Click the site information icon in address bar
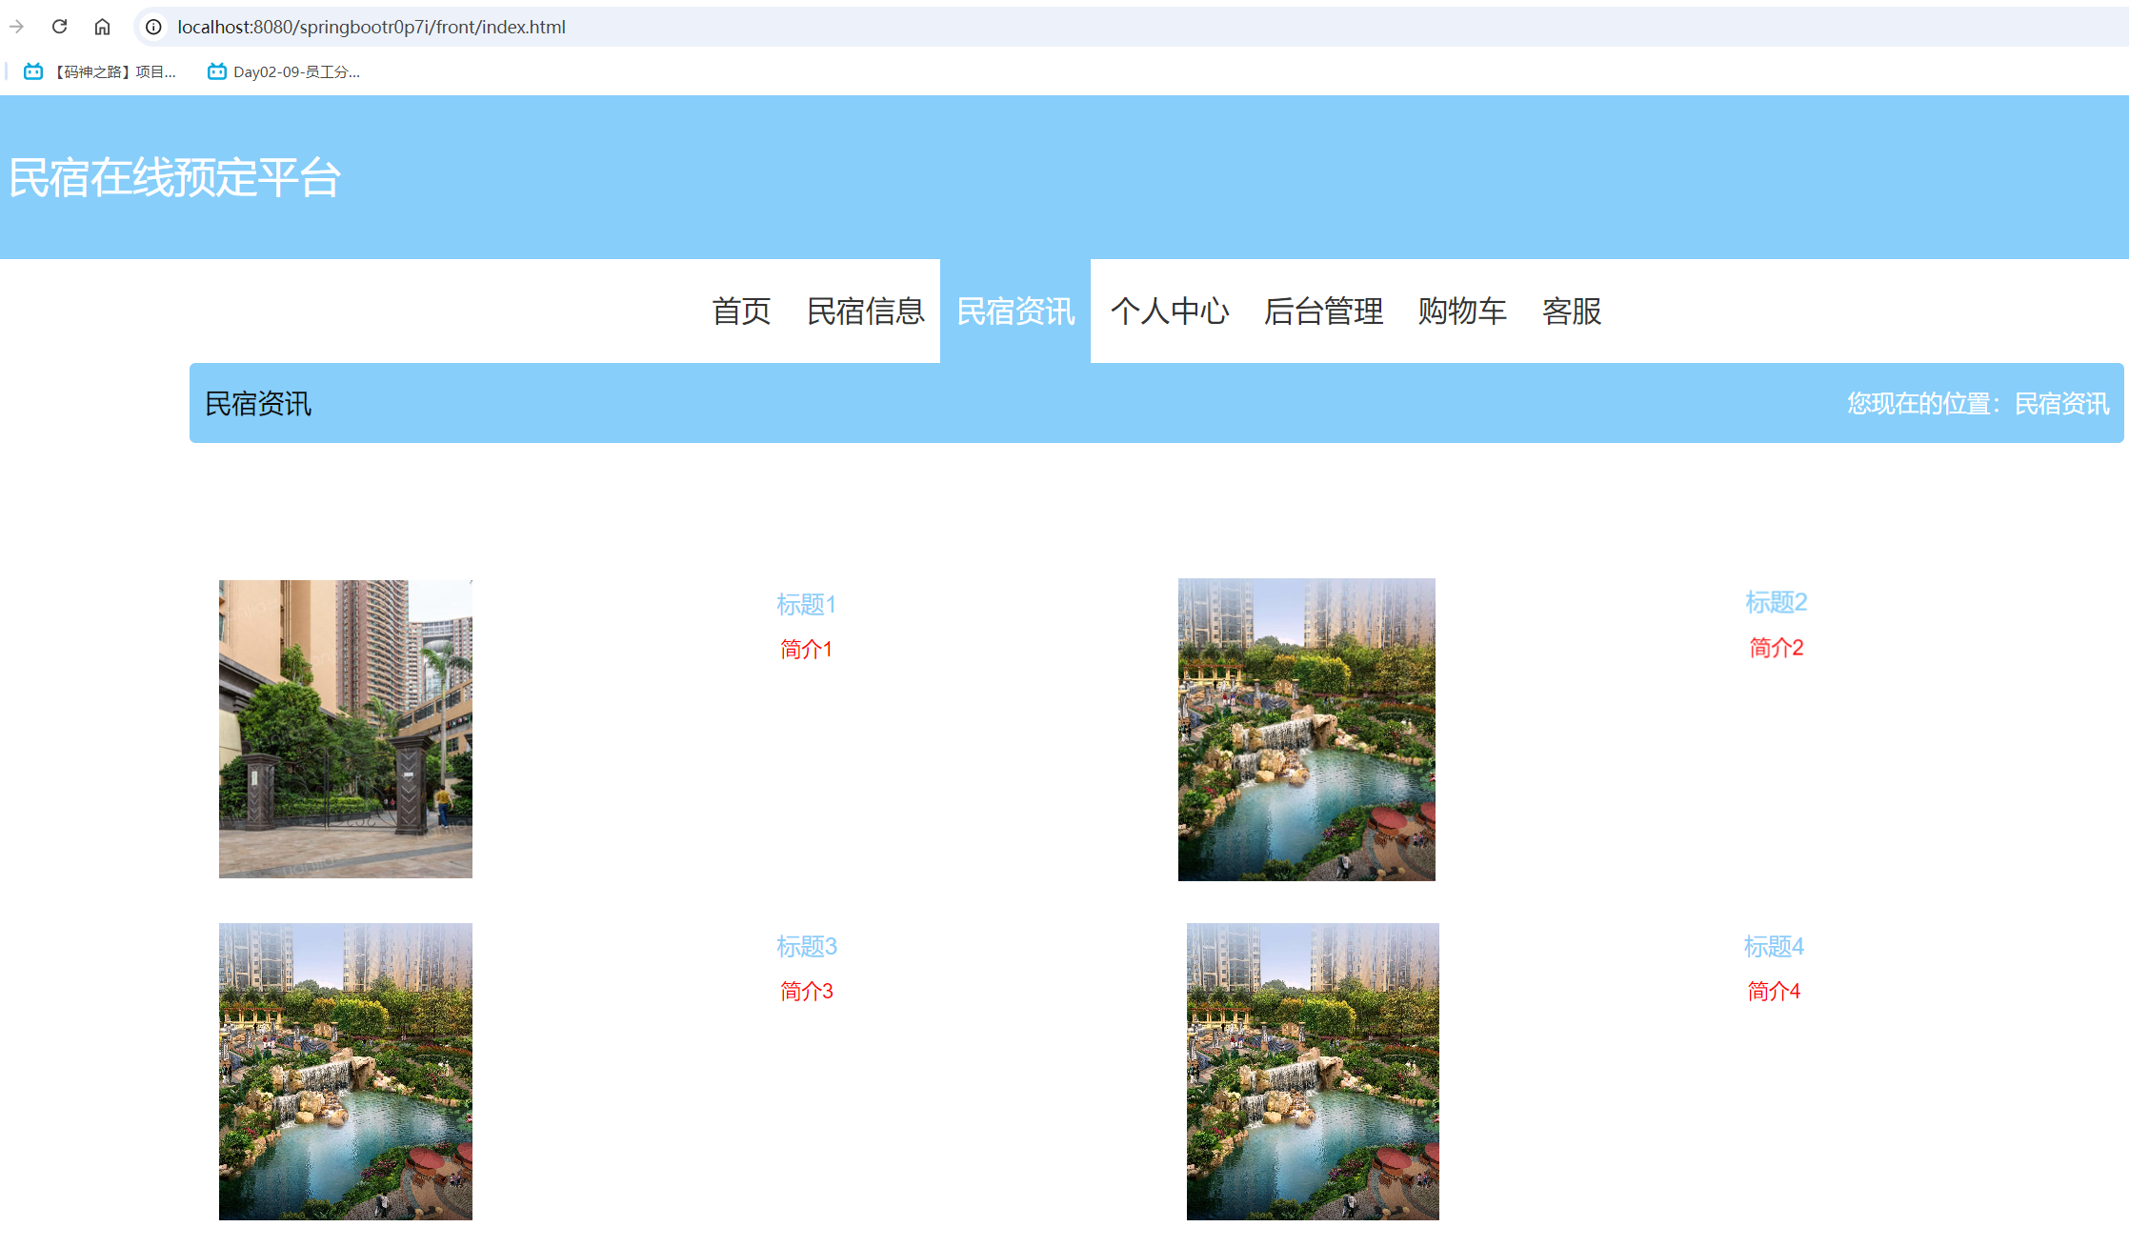Screen dimensions: 2129x1247 click(152, 27)
